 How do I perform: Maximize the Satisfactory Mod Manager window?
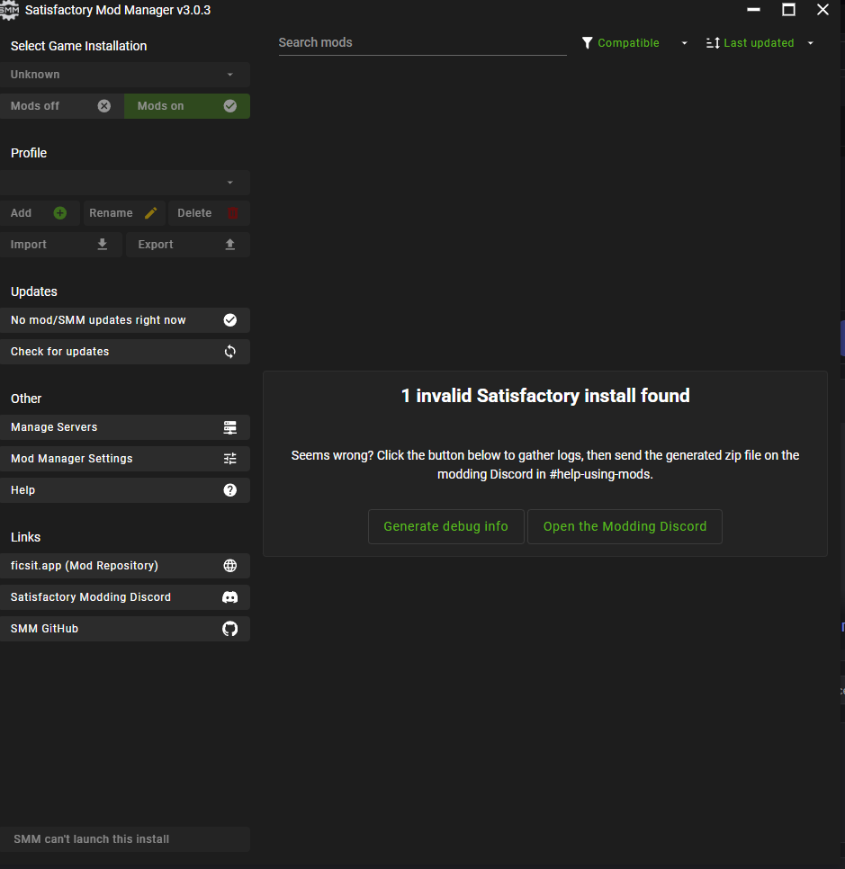[x=788, y=10]
